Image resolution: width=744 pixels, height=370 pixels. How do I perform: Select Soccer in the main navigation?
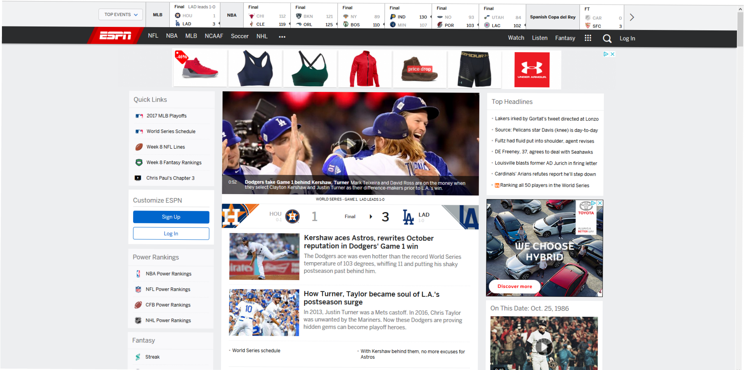coord(239,36)
